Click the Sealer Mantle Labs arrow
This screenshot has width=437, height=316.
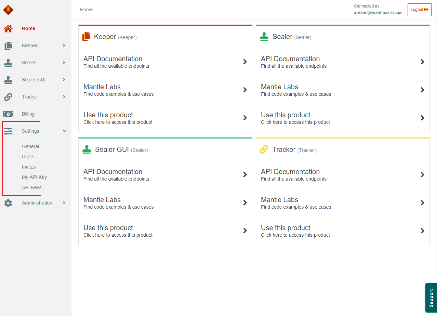pos(422,90)
